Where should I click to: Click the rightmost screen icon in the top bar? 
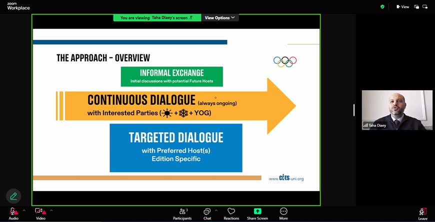(x=425, y=7)
